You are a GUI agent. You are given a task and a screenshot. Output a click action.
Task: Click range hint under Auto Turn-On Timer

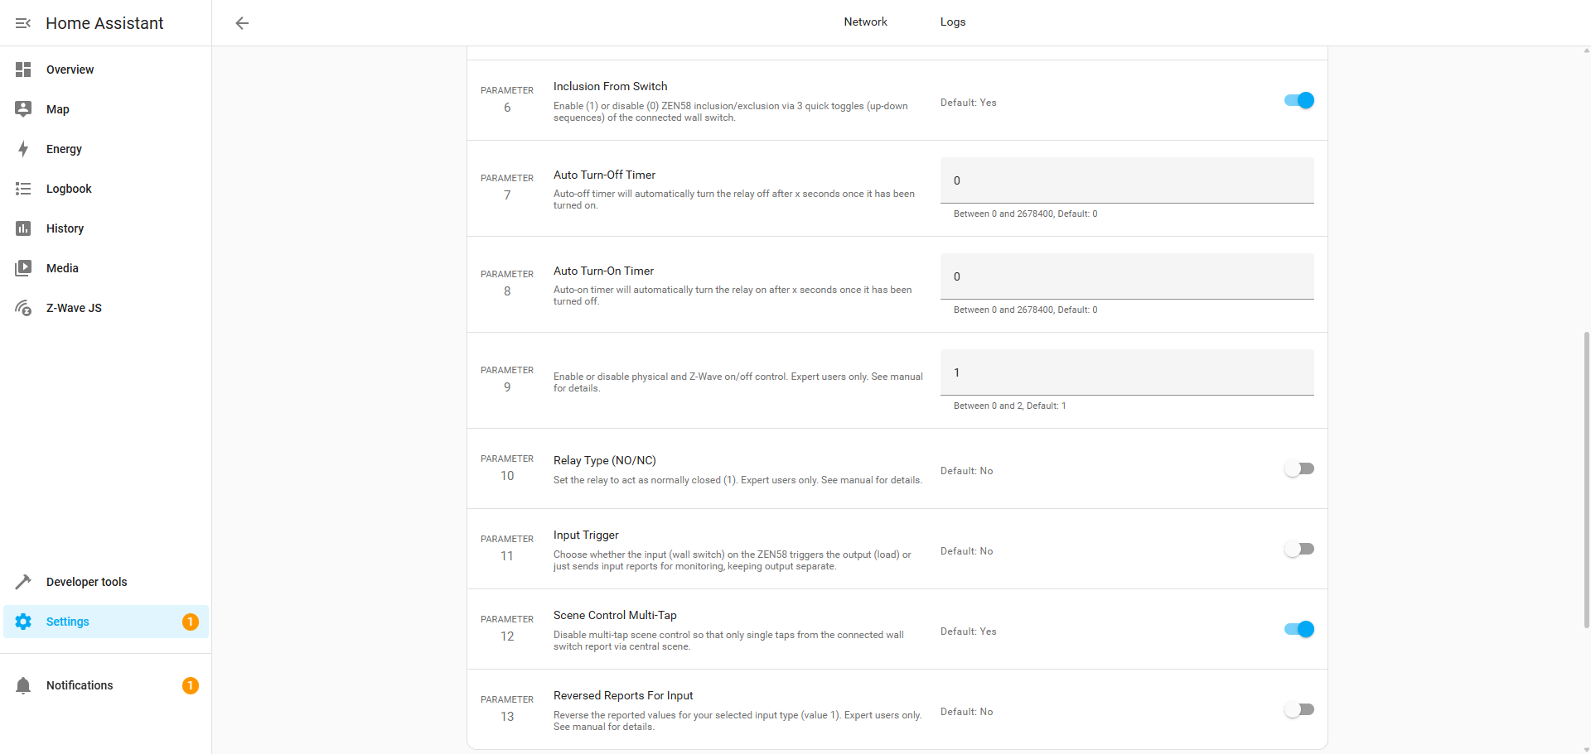1025,310
